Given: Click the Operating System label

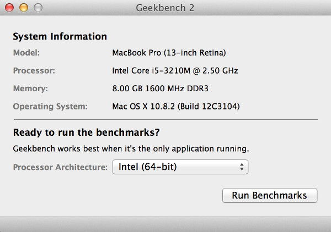Looking at the screenshot, I should point(50,106).
